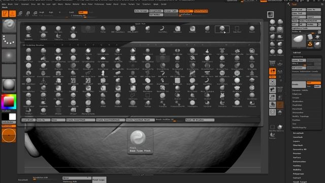Image resolution: width=325 pixels, height=183 pixels.
Task: Toggle the orange Menus button
Action: pyautogui.click(x=264, y=1)
